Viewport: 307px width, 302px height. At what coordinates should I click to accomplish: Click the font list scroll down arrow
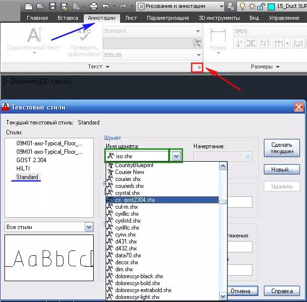(x=223, y=297)
